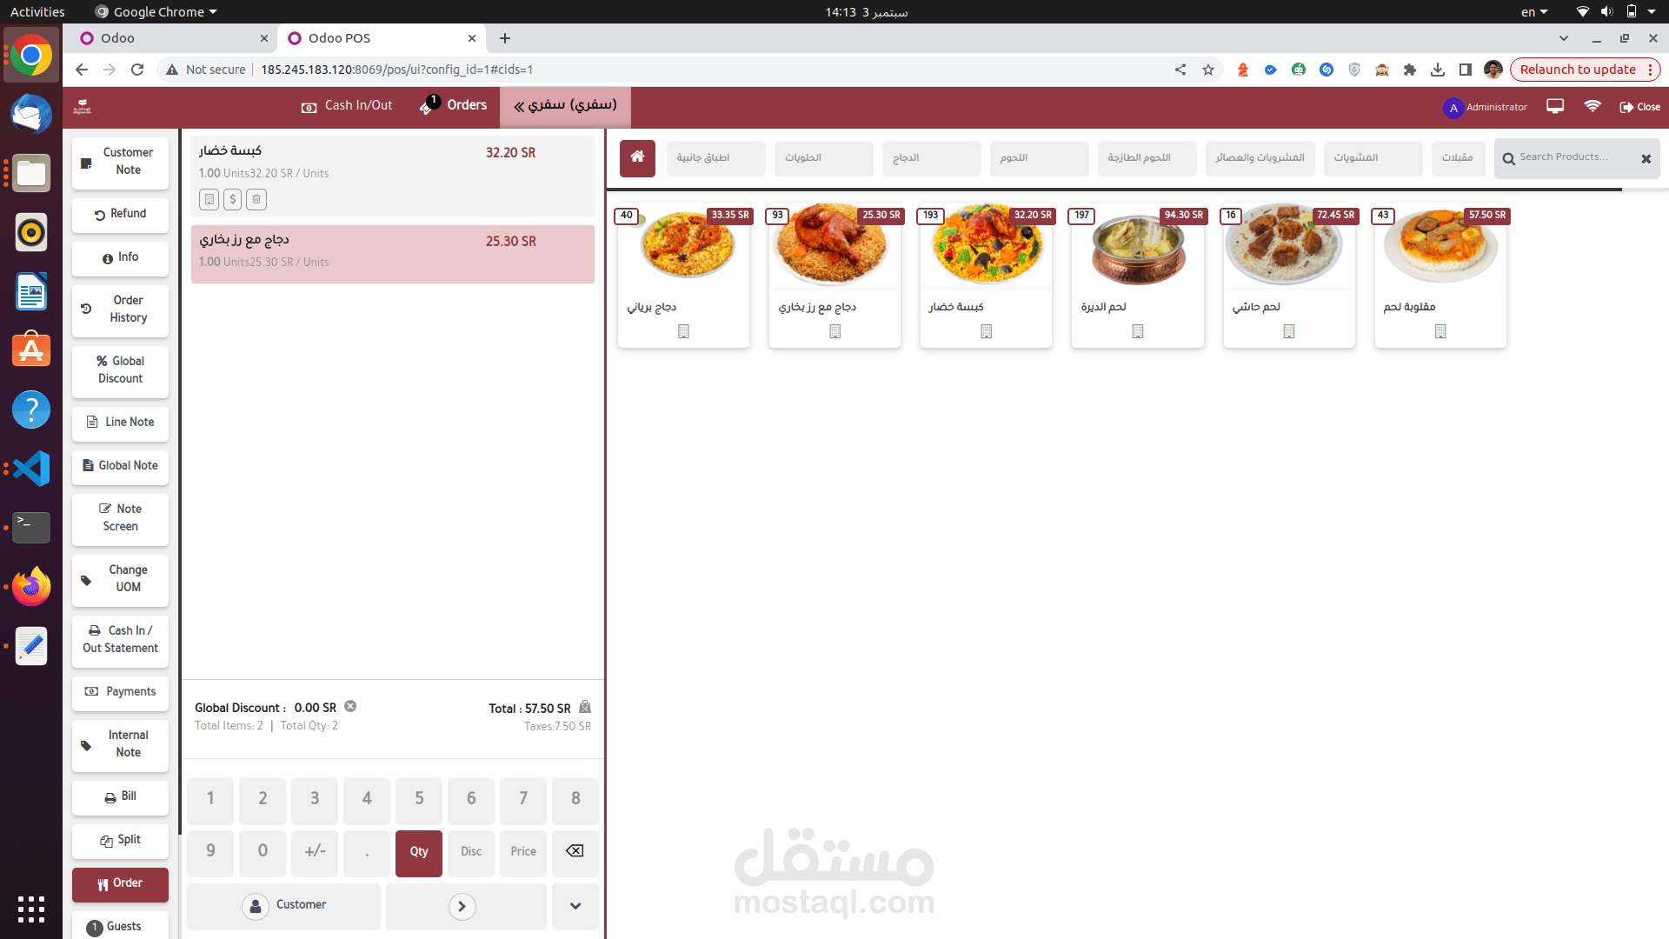The width and height of the screenshot is (1669, 939).
Task: Click the Search Products input field
Action: coord(1570,157)
